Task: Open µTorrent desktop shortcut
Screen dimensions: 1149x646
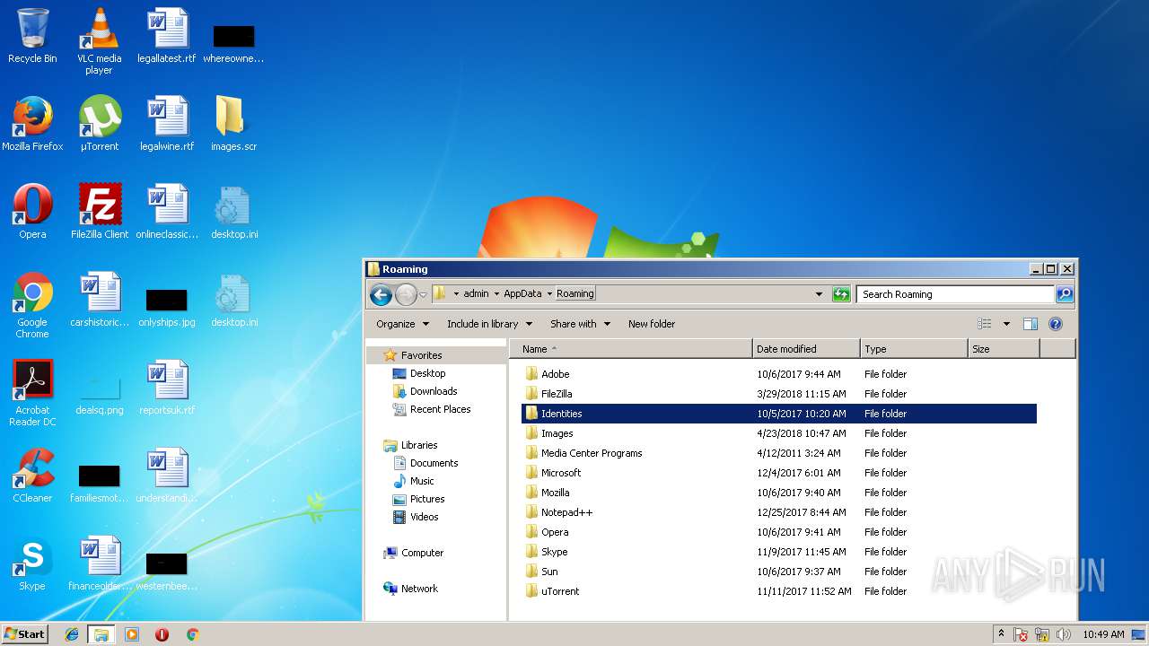Action: [99, 125]
